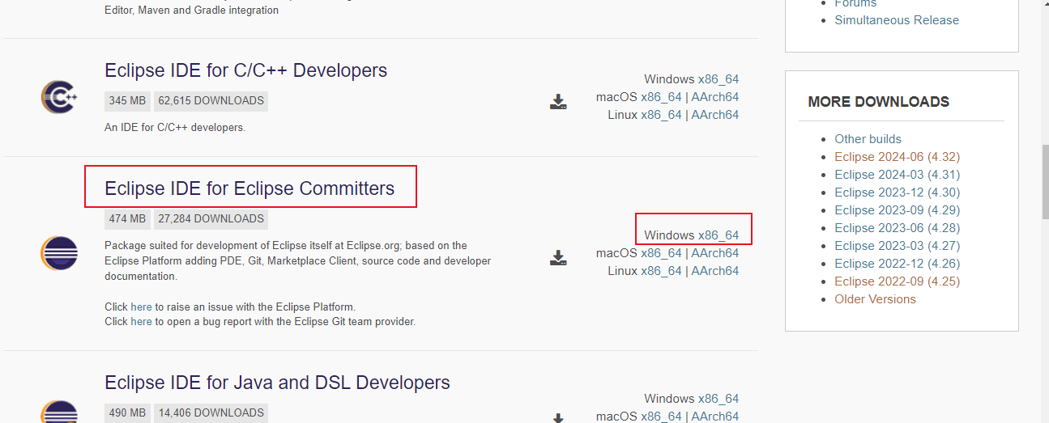Download Java and DSL package for macOS x86_64
This screenshot has width=1049, height=423.
click(661, 417)
